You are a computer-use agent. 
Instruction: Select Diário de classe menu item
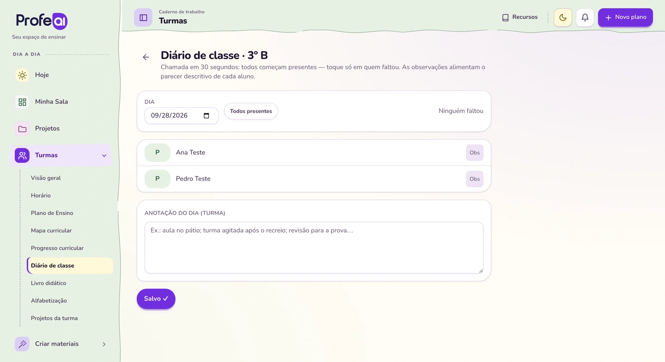click(70, 266)
